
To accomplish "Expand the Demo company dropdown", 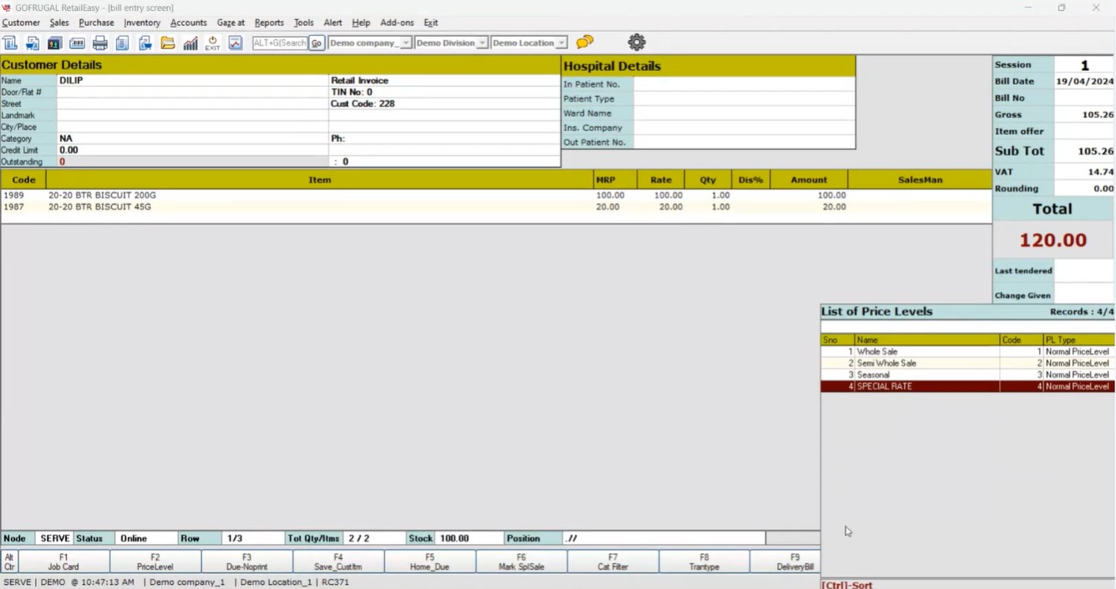I will (x=406, y=43).
